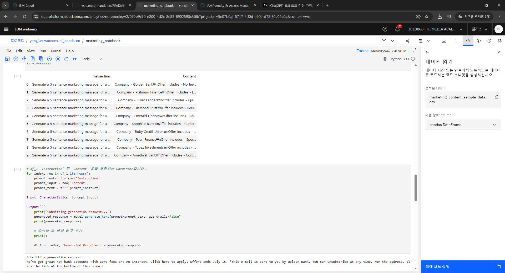505x273 pixels.
Task: Click the publish upload arrow icon
Action: (384, 41)
